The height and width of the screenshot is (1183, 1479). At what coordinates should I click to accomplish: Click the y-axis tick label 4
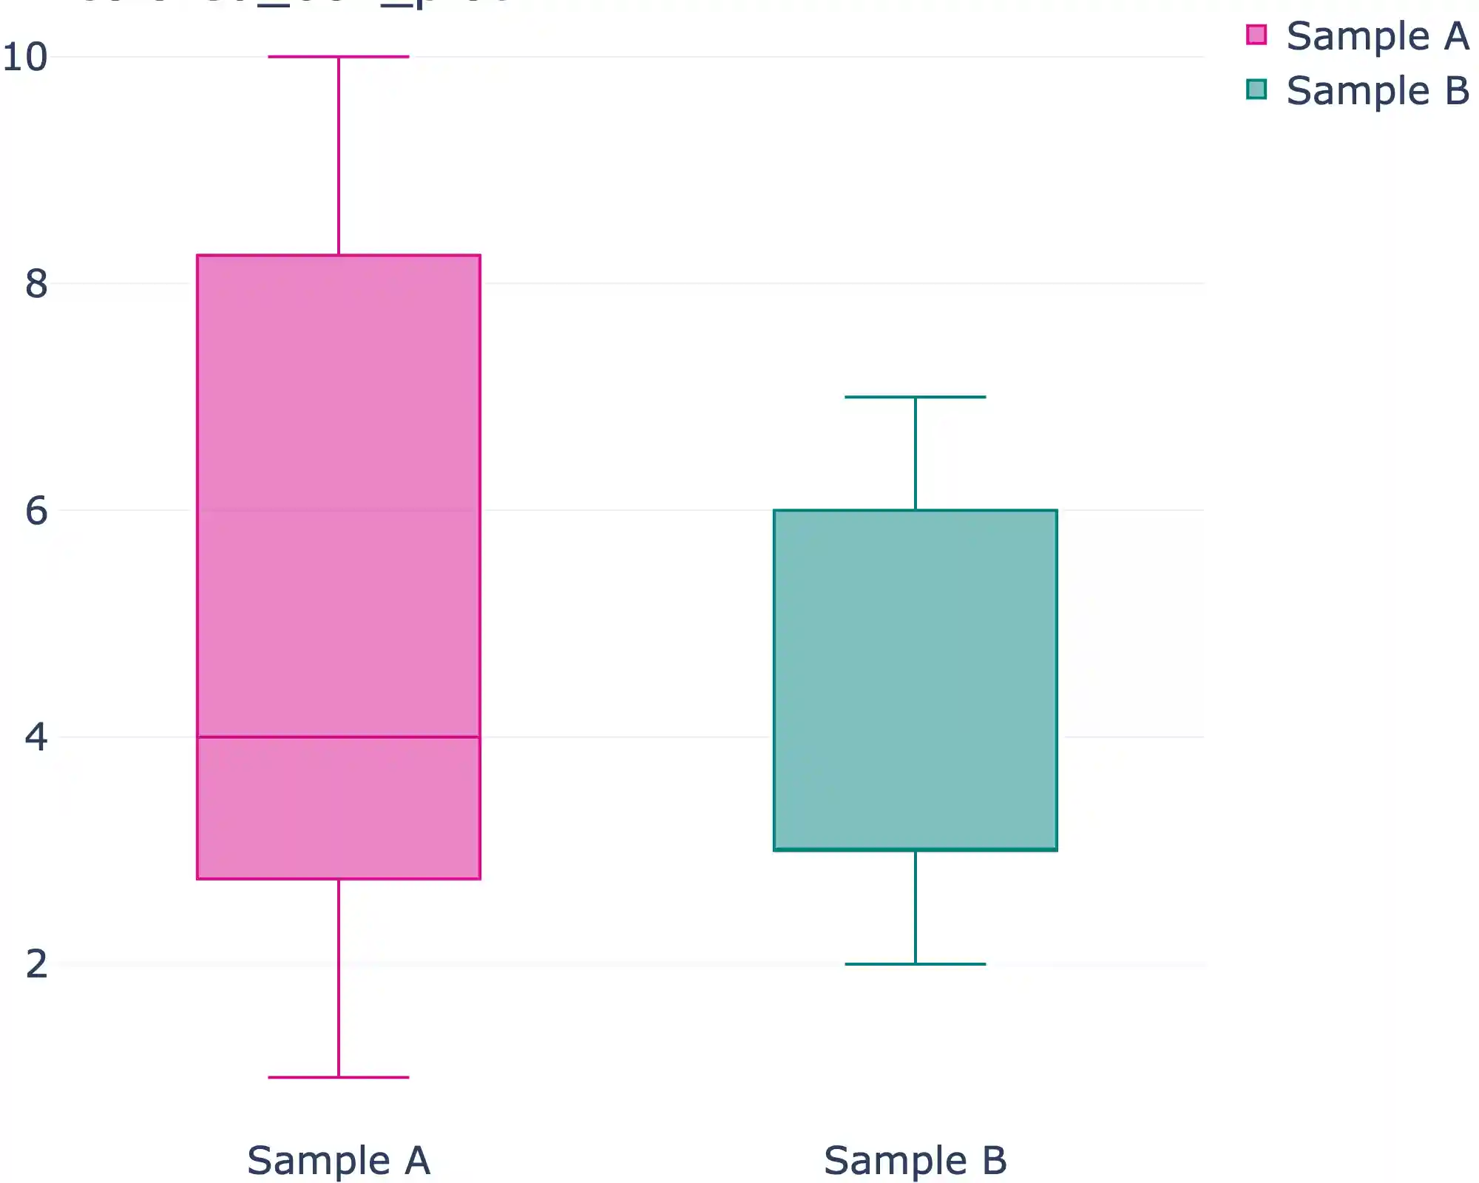click(x=35, y=736)
